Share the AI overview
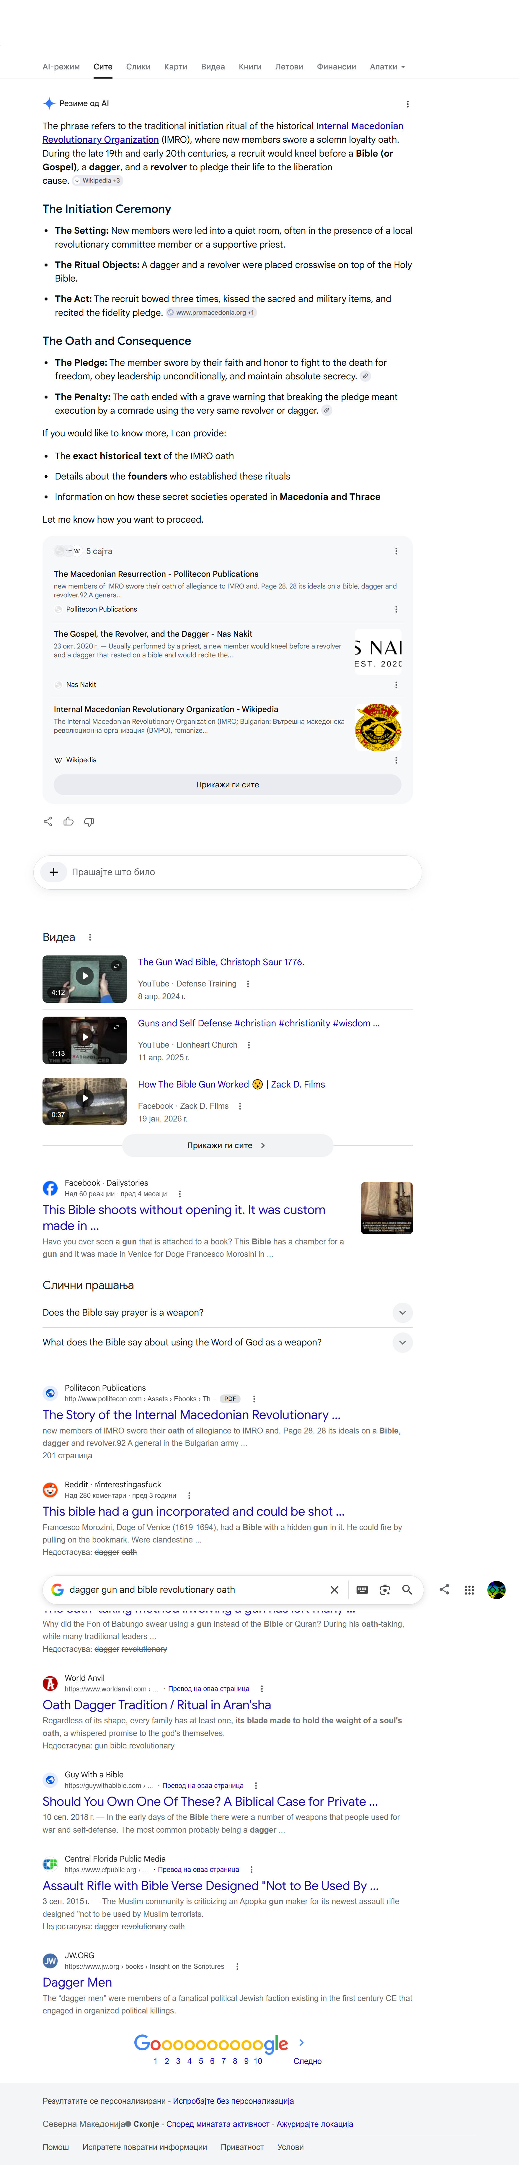This screenshot has width=519, height=2165. point(48,821)
